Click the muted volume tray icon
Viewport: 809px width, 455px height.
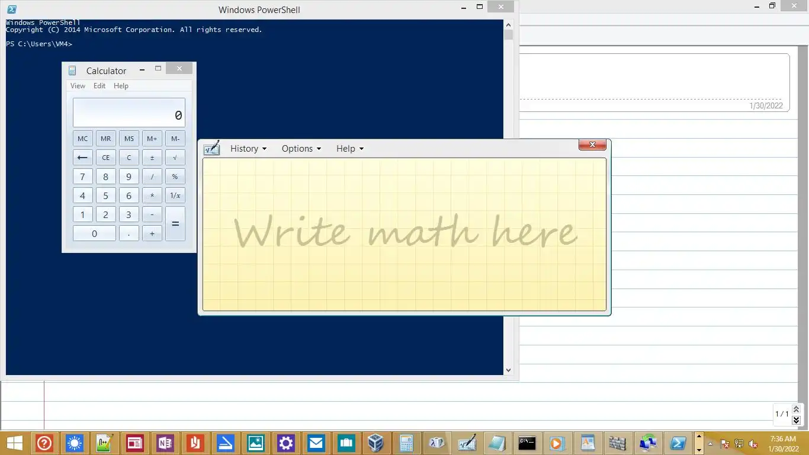click(753, 444)
